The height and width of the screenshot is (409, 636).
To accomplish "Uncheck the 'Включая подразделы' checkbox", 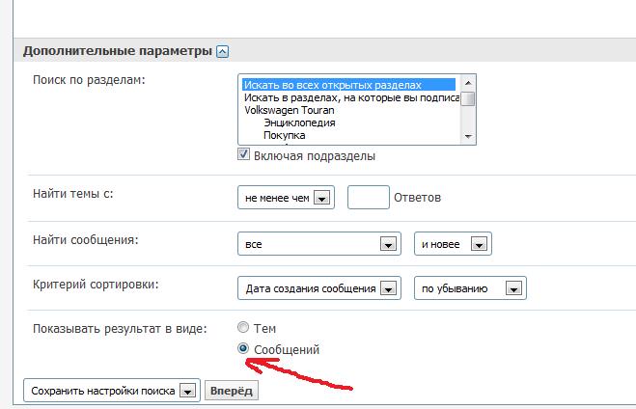I will click(243, 154).
